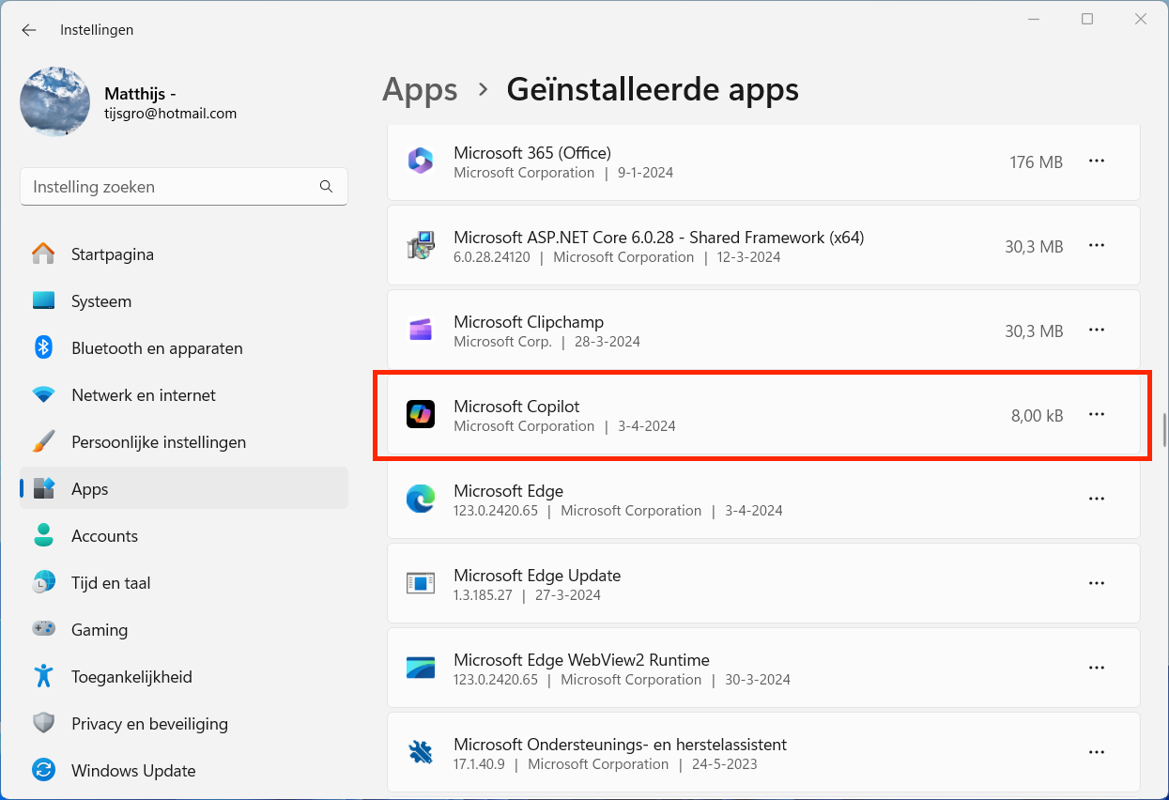Select Netwerk en internet in sidebar

click(x=143, y=395)
